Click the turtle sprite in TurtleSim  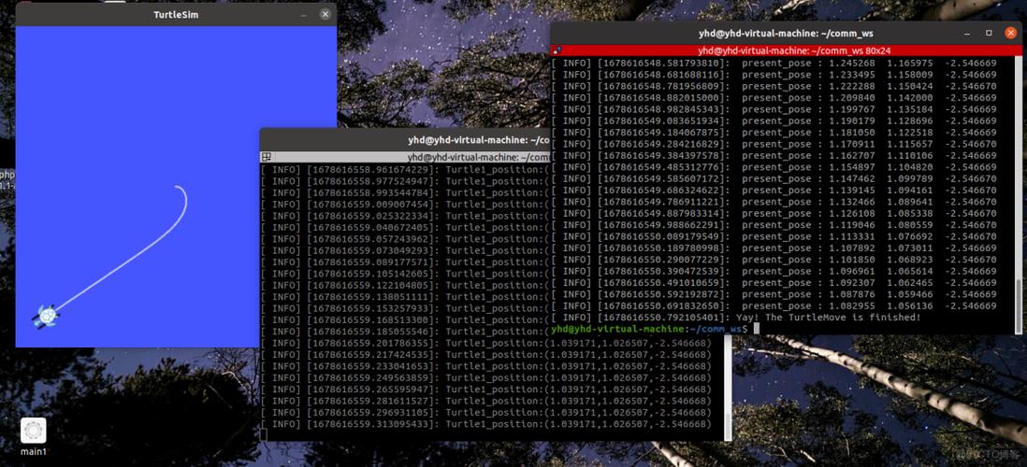[x=46, y=317]
